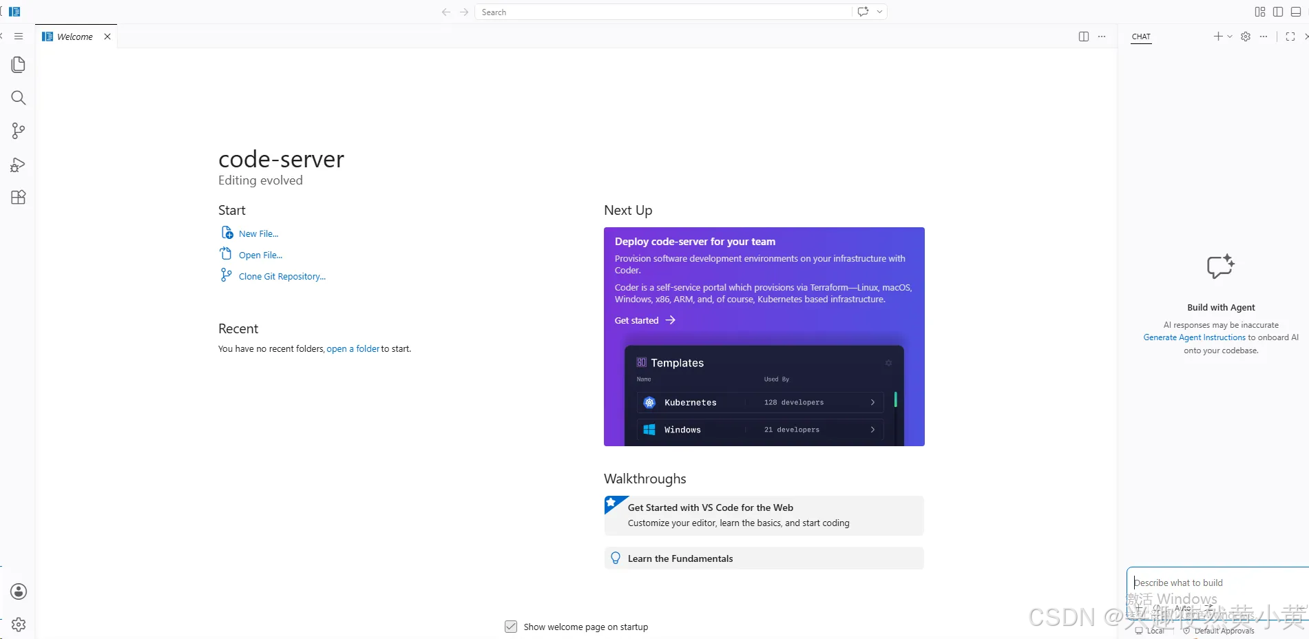Expand the Kubernetes template row chevron
Viewport: 1309px width, 639px height.
point(872,403)
